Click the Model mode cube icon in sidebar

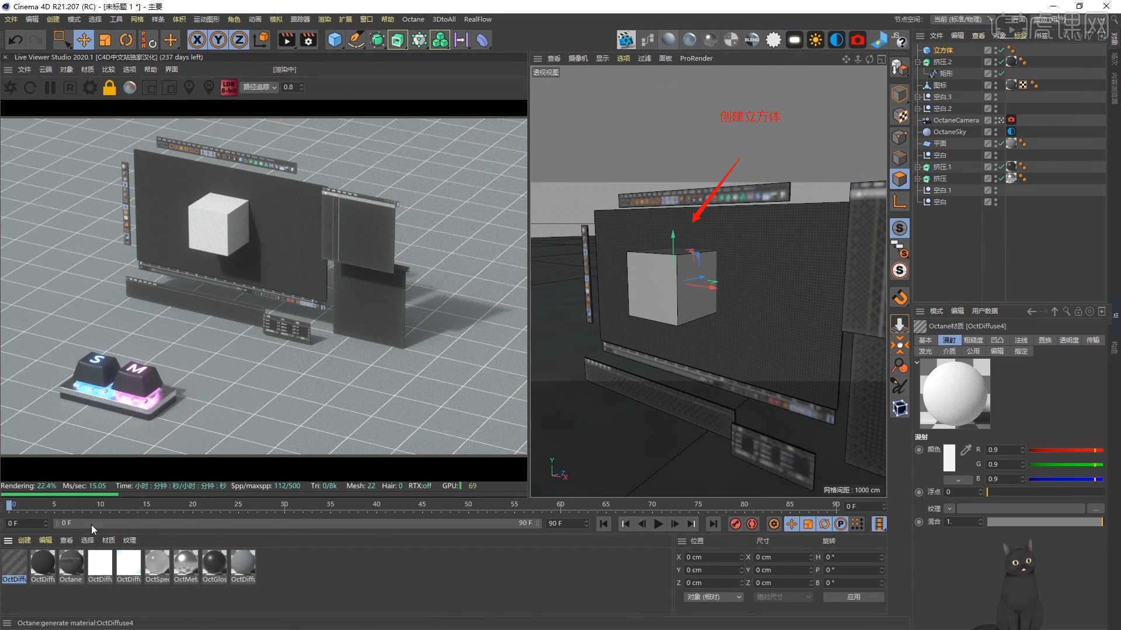tap(900, 94)
